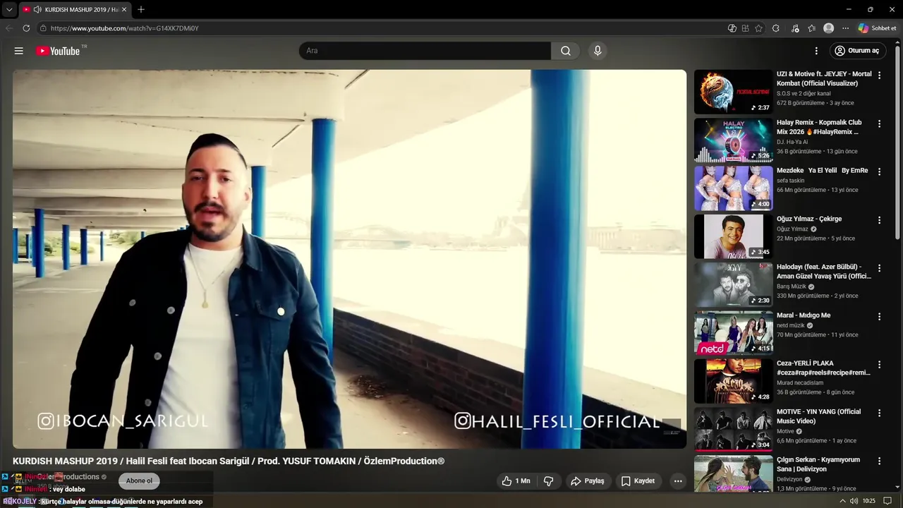903x508 pixels.
Task: Go back with browser back arrow
Action: (x=9, y=28)
